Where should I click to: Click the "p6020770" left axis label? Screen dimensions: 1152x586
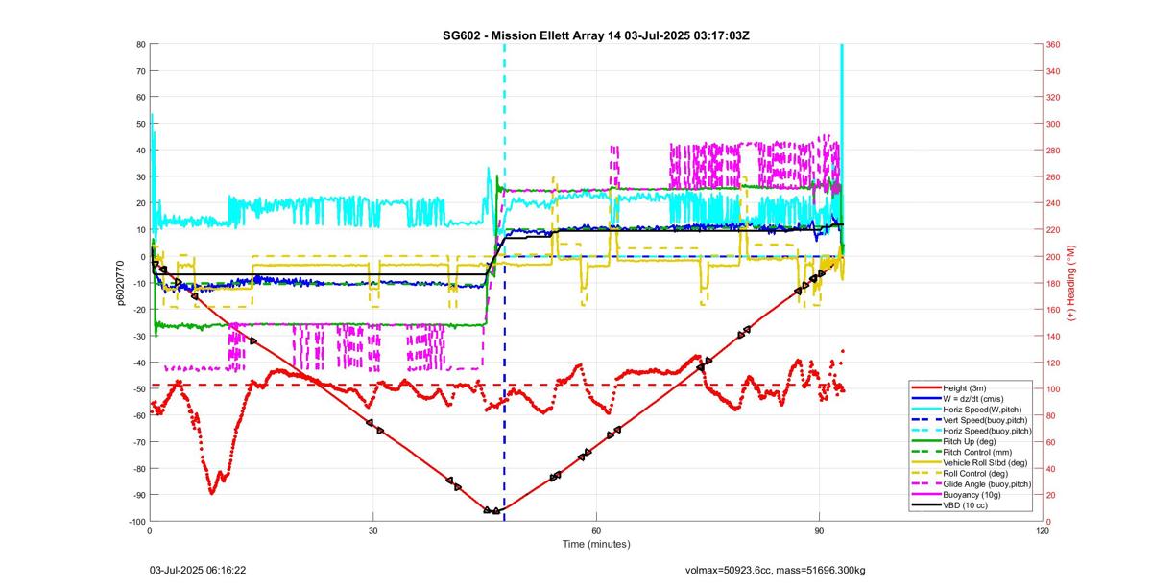(x=122, y=283)
